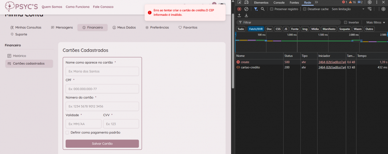Switch to the Console tab
Image resolution: width=388 pixels, height=154 pixels.
click(x=279, y=3)
